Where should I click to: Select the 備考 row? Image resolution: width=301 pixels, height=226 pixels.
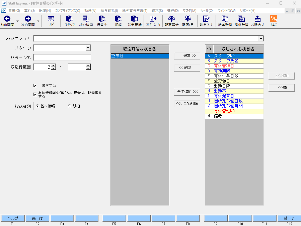pos(234,116)
